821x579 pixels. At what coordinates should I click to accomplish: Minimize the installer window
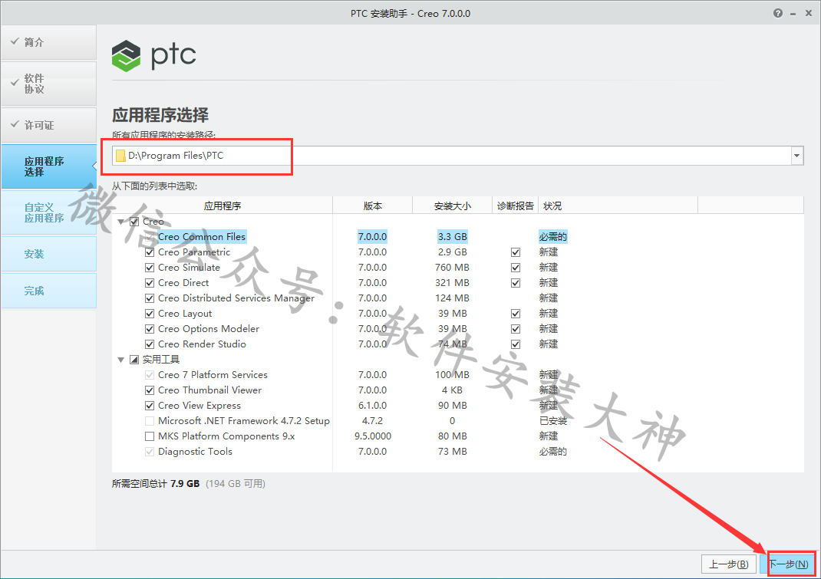click(x=793, y=14)
